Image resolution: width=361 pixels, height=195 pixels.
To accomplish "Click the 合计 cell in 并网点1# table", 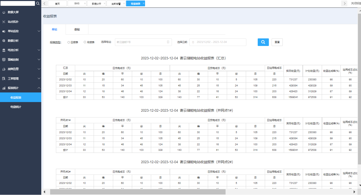I will 66,150.
